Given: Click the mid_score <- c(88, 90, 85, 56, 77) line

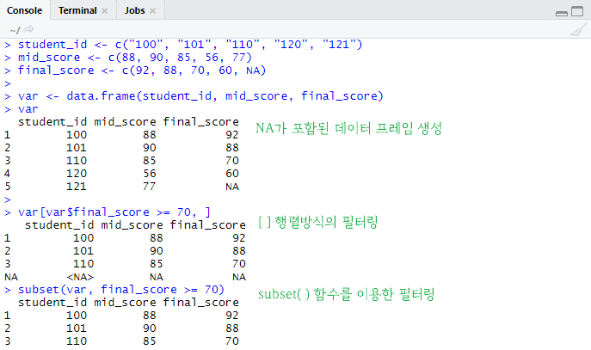Looking at the screenshot, I should point(134,58).
